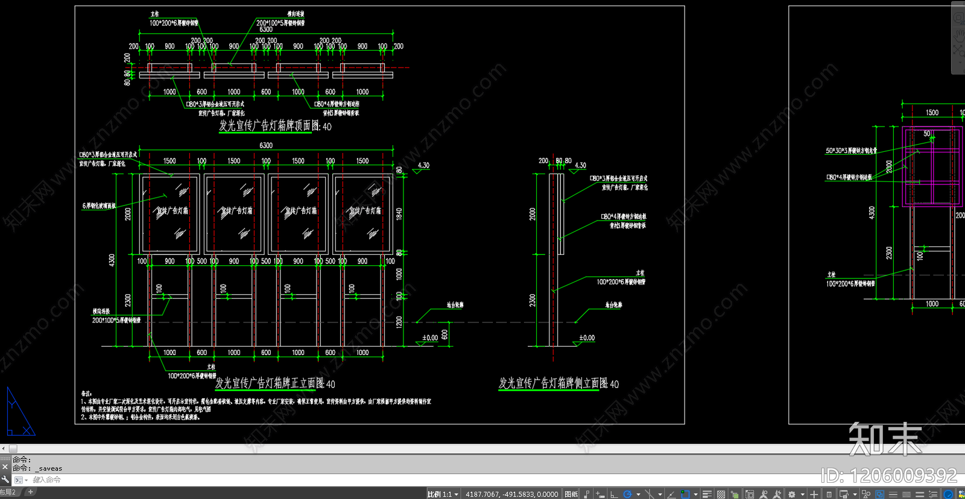The width and height of the screenshot is (965, 499).
Task: Open command line customize wrench
Action: click(5, 480)
